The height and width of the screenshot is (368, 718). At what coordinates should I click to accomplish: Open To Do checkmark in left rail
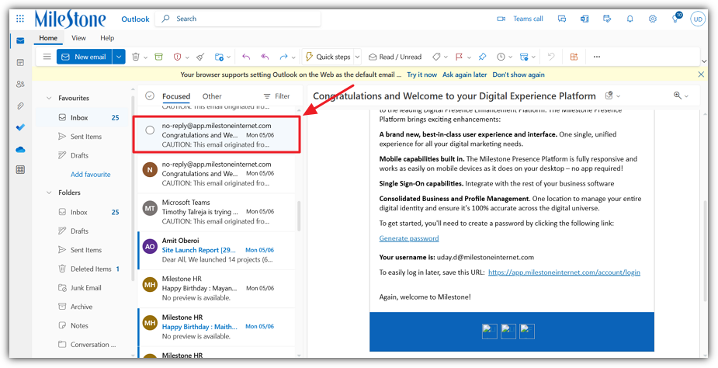(x=20, y=127)
